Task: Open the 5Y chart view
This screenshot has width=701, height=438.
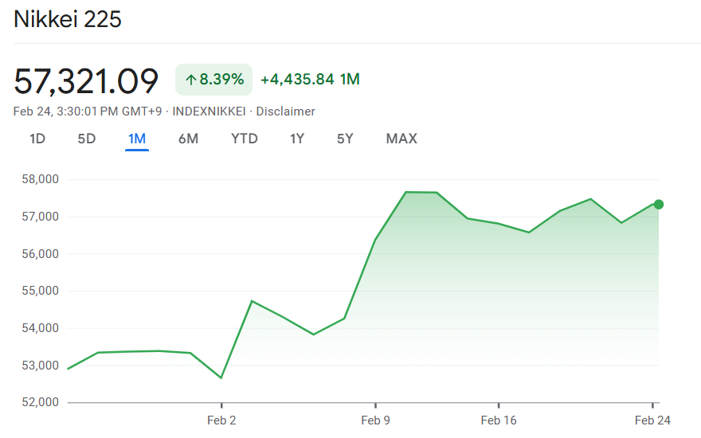Action: (x=345, y=139)
